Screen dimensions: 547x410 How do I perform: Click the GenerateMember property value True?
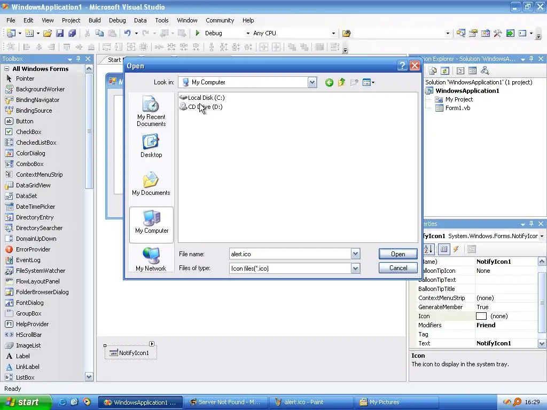point(506,307)
